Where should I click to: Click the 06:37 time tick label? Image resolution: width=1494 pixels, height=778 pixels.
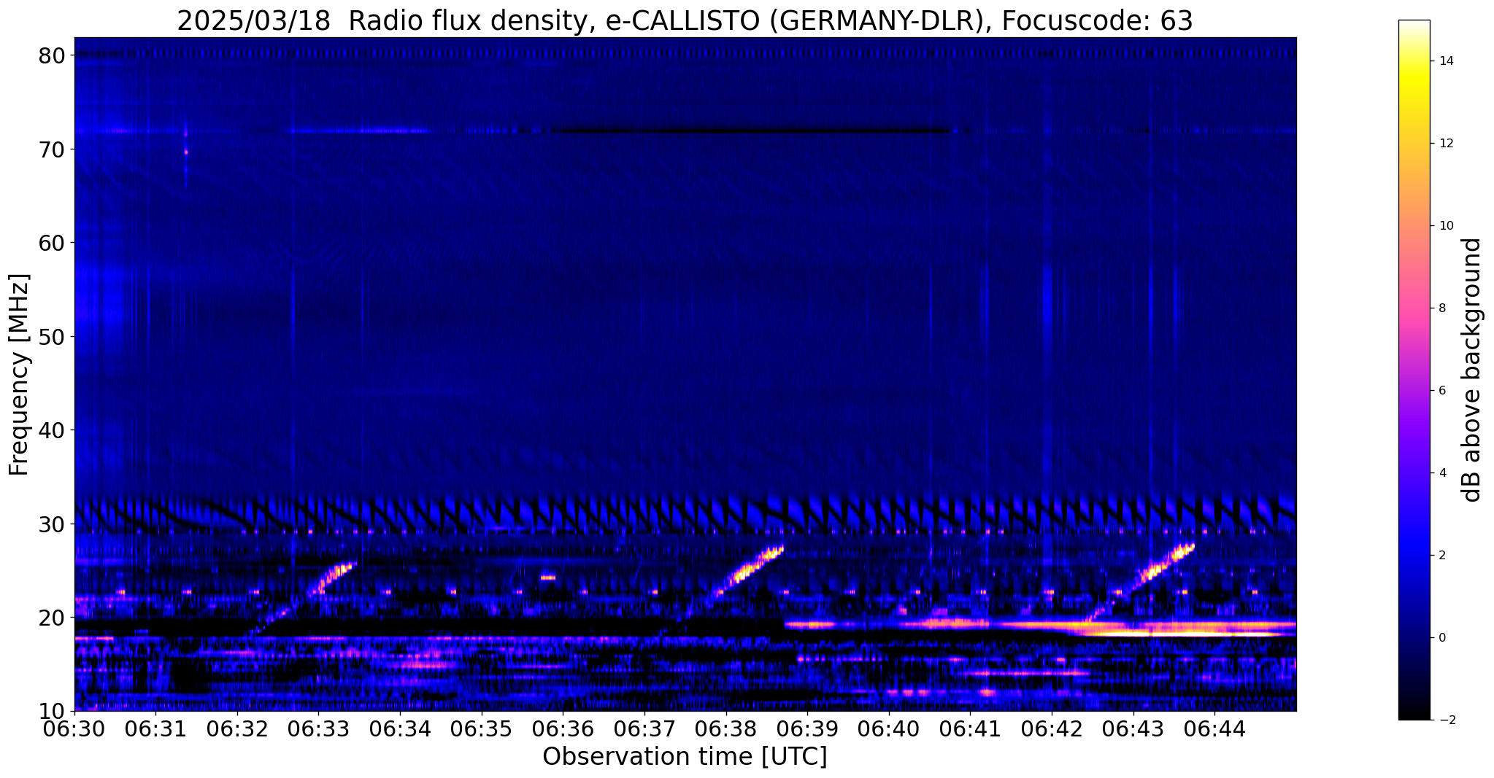644,728
